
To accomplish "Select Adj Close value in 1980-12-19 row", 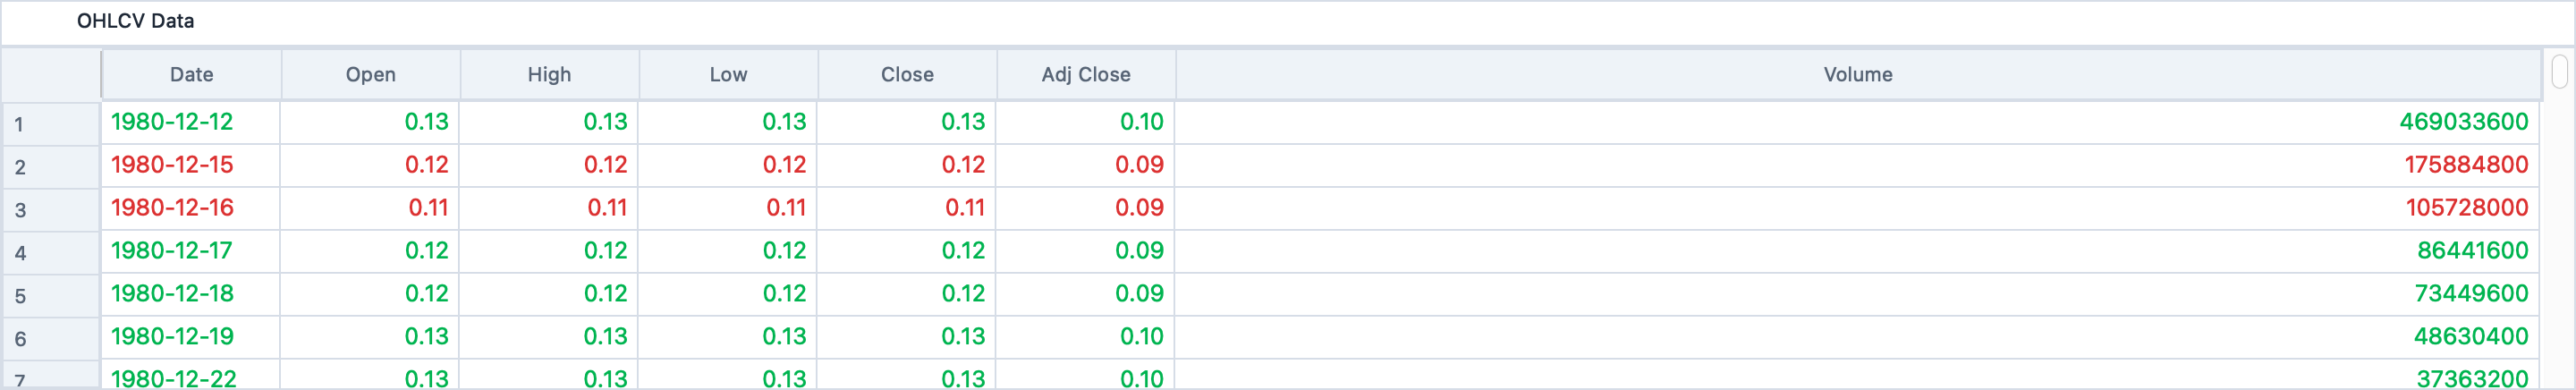I will point(1086,337).
